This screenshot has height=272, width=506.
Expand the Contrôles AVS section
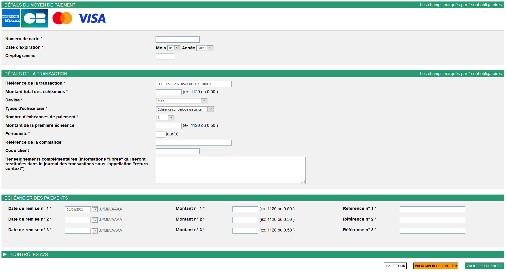5,255
